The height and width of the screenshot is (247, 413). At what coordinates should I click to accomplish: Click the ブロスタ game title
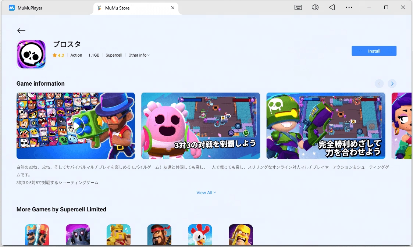(x=67, y=44)
